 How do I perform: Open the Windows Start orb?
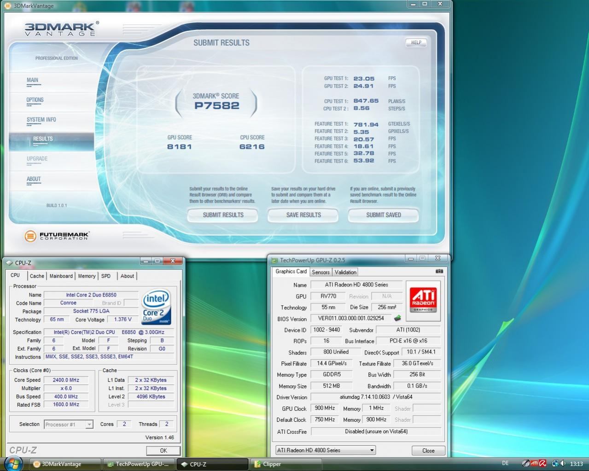point(13,463)
